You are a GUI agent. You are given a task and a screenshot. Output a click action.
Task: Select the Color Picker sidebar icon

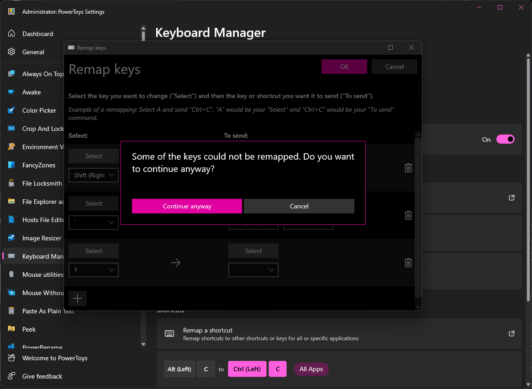coord(12,110)
